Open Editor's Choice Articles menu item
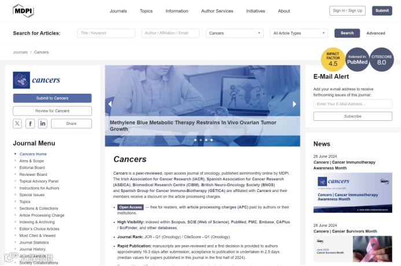The width and height of the screenshot is (401, 266). coord(39,229)
